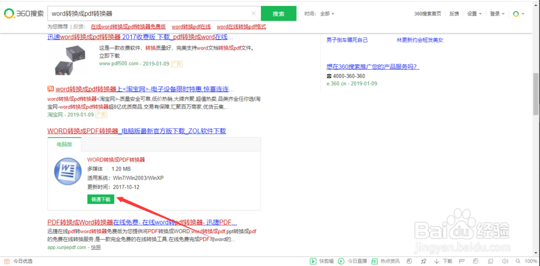This screenshot has width=540, height=266.
Task: Click the 普通下载 button
Action: 100,200
